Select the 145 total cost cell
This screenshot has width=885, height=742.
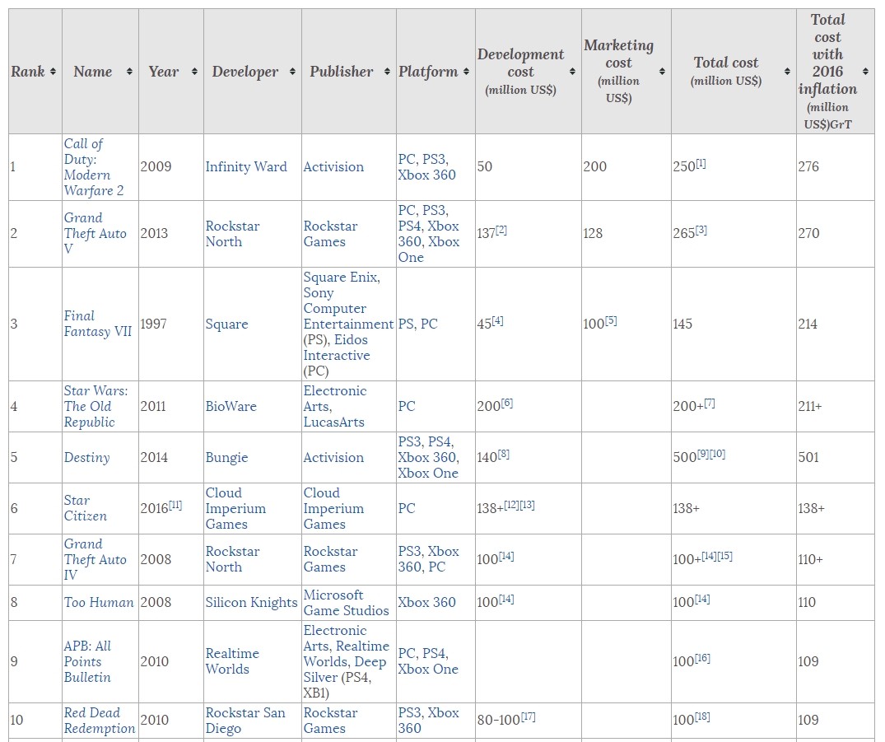(734, 324)
